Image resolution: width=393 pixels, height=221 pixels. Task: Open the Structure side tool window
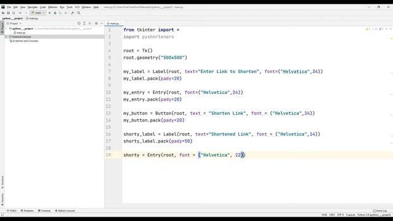point(2,182)
